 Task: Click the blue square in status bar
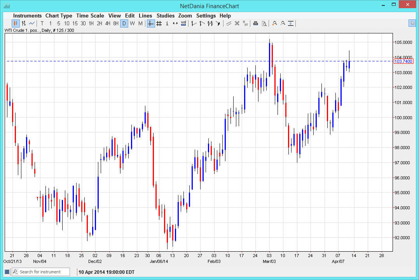7,272
